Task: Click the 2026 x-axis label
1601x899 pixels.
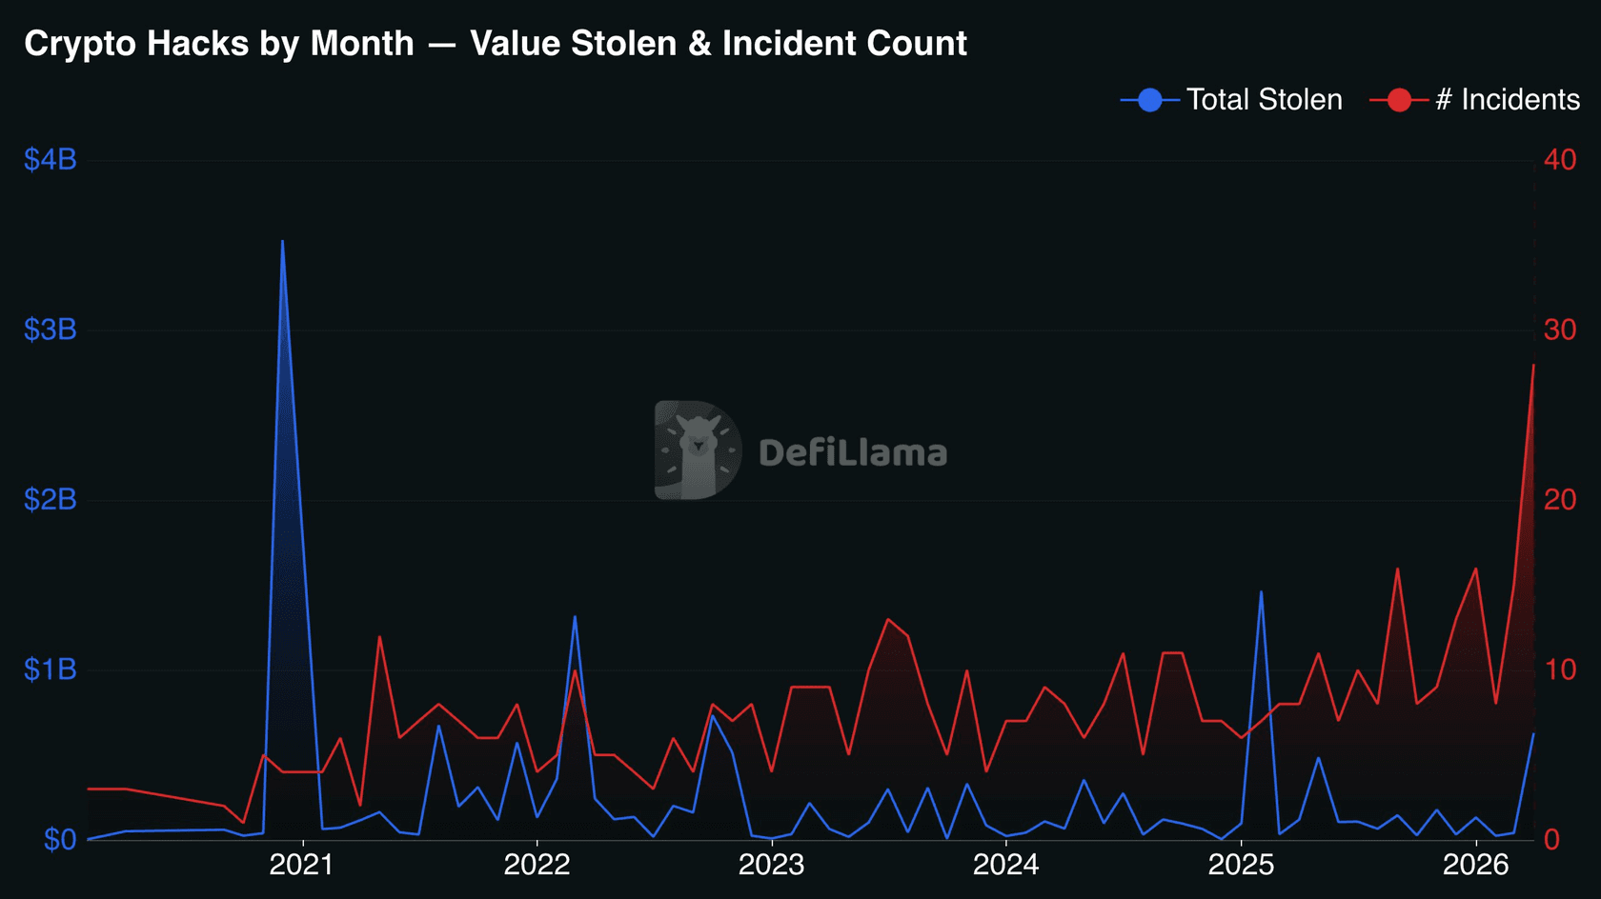Action: 1475,865
